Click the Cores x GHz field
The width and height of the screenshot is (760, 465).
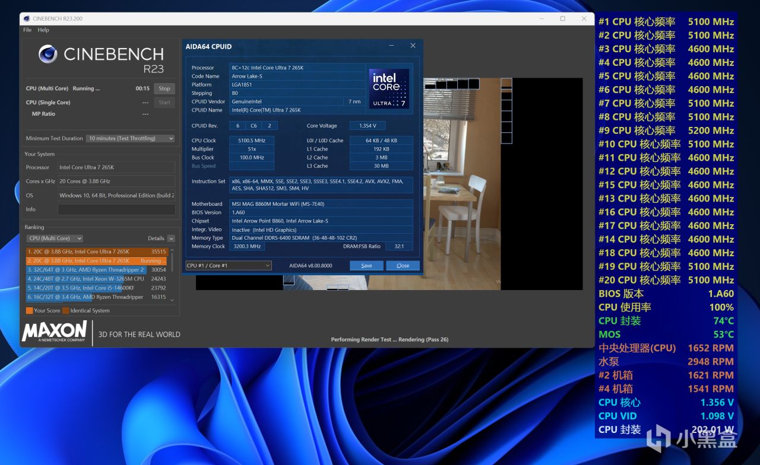[x=116, y=181]
